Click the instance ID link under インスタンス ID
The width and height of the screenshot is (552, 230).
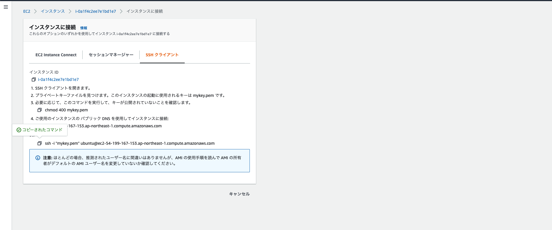(58, 79)
